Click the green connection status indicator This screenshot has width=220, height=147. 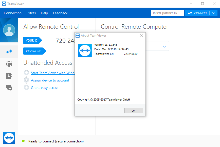coord(23,141)
